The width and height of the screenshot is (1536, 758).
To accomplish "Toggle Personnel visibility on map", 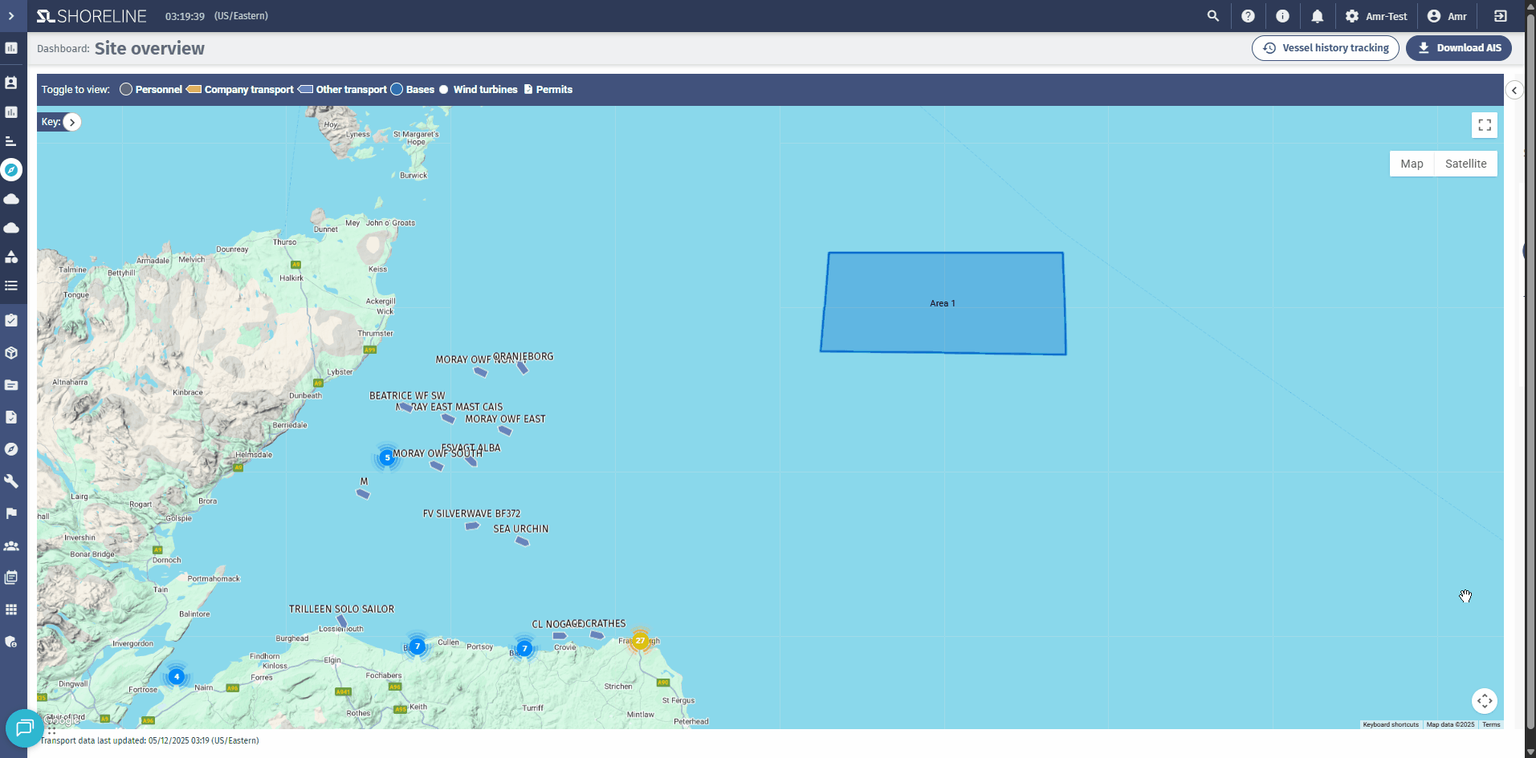I will (x=150, y=90).
